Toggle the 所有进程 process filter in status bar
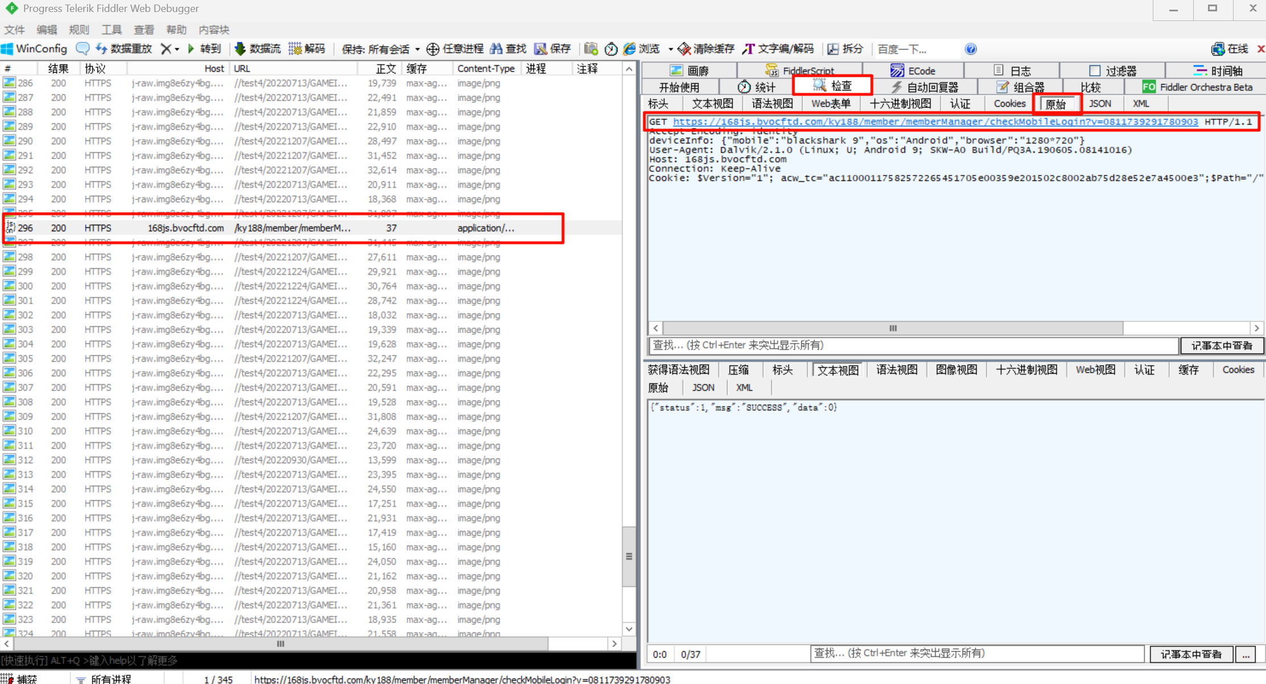This screenshot has width=1266, height=684. pyautogui.click(x=105, y=679)
